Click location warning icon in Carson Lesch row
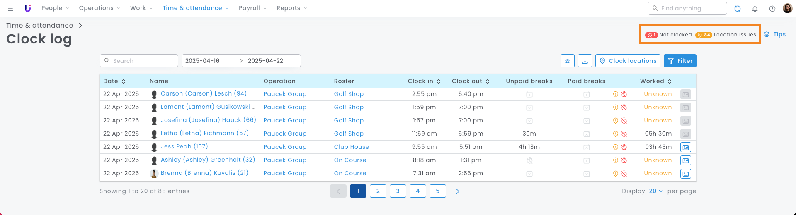The height and width of the screenshot is (215, 796). [x=616, y=94]
